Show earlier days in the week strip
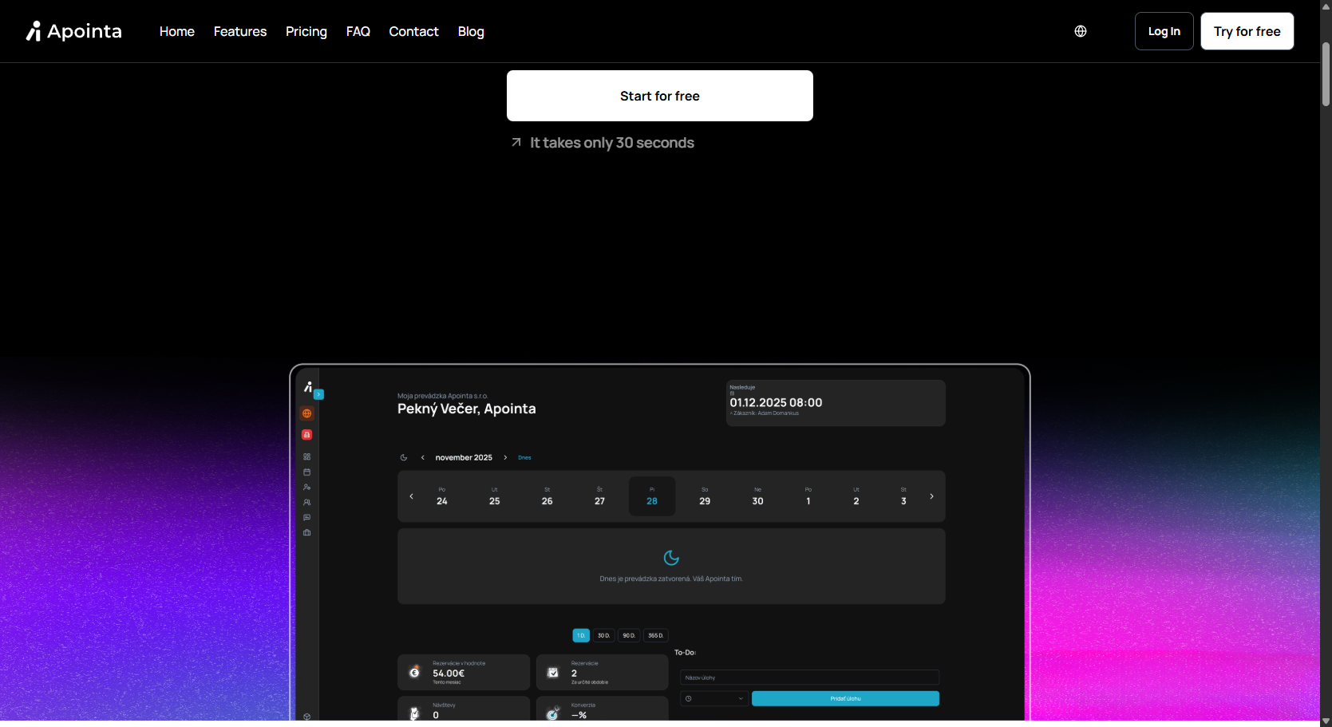 pos(412,496)
